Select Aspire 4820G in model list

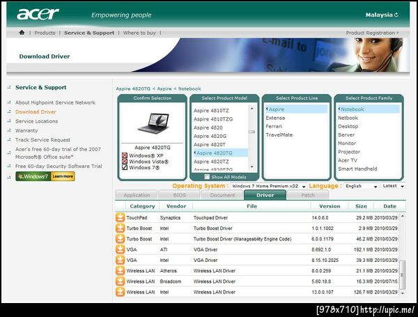click(210, 136)
